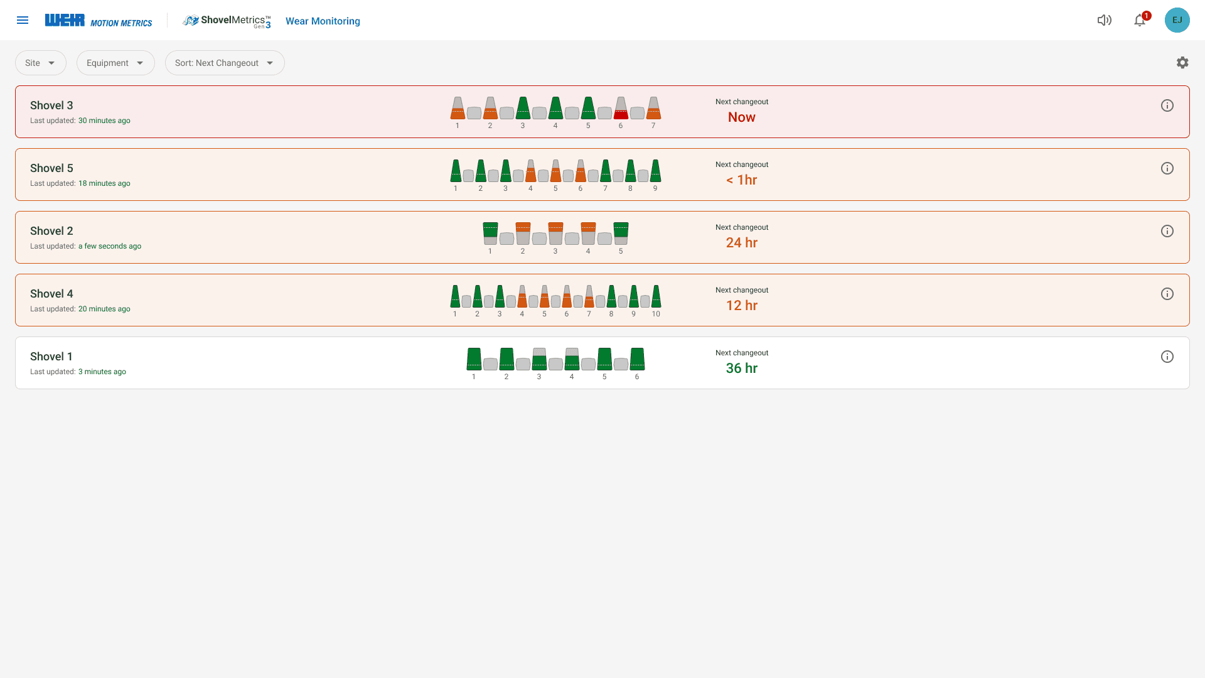Toggle the sound alert speaker icon
Viewport: 1205px width, 678px height.
pyautogui.click(x=1104, y=20)
